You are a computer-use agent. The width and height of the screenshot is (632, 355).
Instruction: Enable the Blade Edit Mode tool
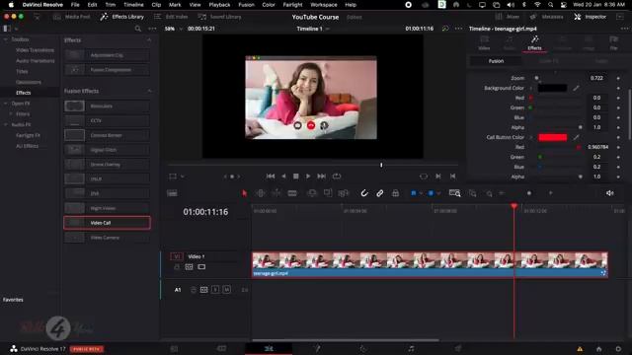[x=292, y=193]
